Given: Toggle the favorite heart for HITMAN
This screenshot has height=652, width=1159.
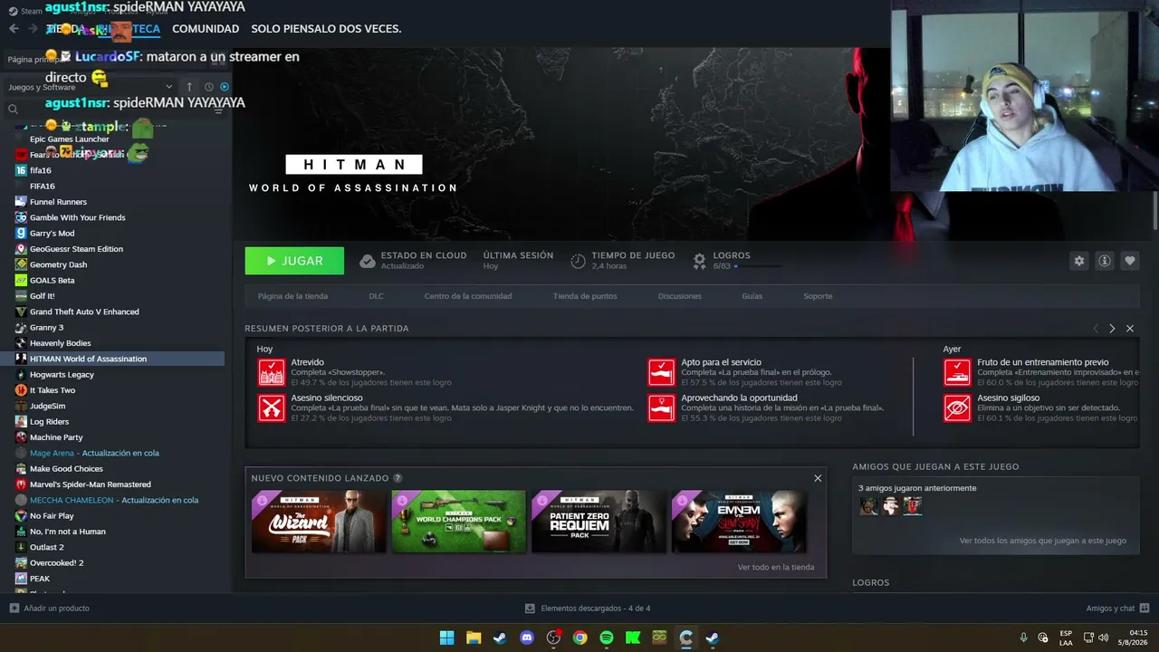Looking at the screenshot, I should click(x=1129, y=261).
